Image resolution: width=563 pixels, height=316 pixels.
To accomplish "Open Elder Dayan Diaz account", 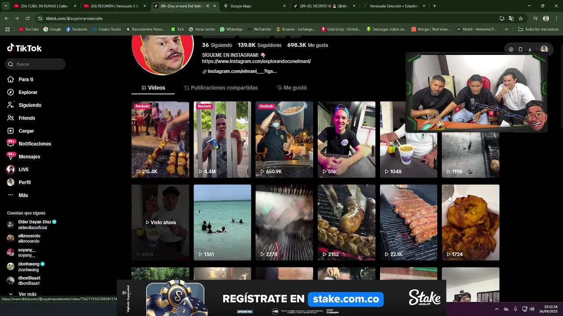I will coord(32,224).
